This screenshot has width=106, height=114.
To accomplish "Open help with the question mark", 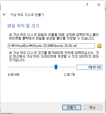I will click(87, 5).
